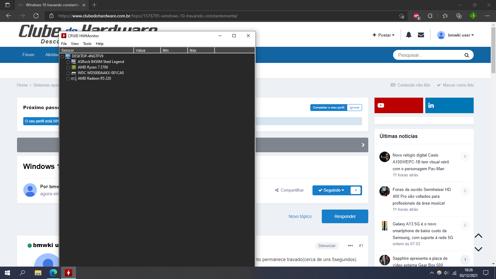Viewport: 496px width, 279px height.
Task: Click the WDC hard drive icon
Action: [x=74, y=73]
